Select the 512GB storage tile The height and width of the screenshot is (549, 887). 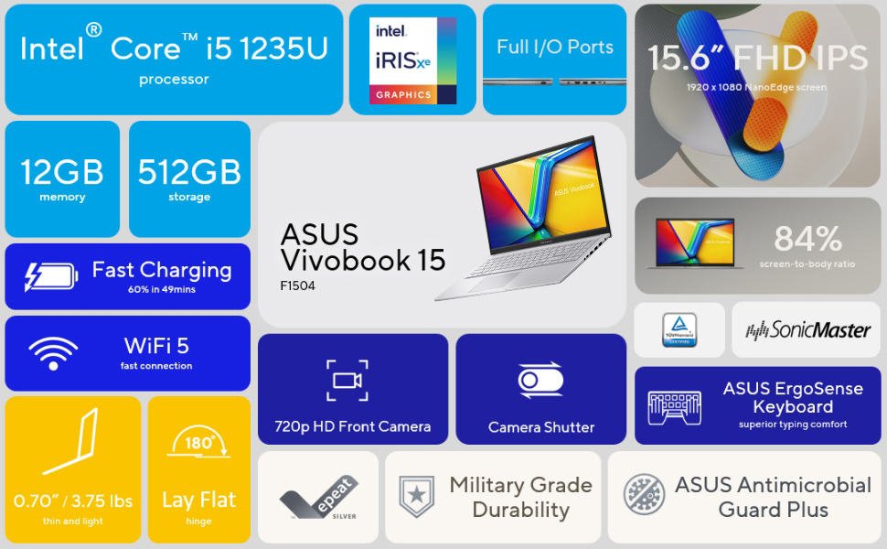tap(189, 178)
